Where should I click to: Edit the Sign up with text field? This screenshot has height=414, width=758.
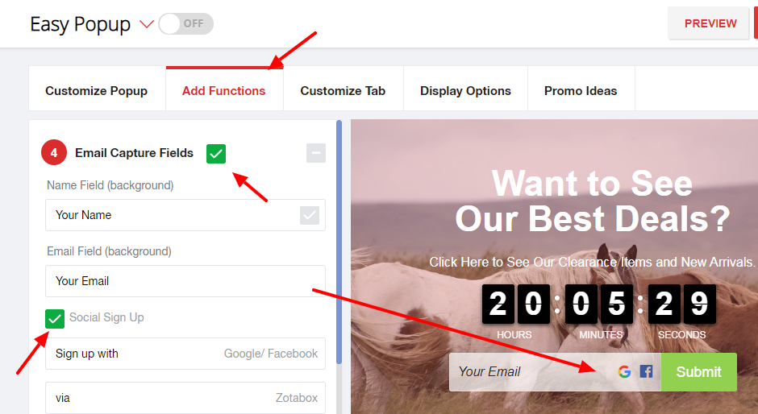(x=185, y=354)
